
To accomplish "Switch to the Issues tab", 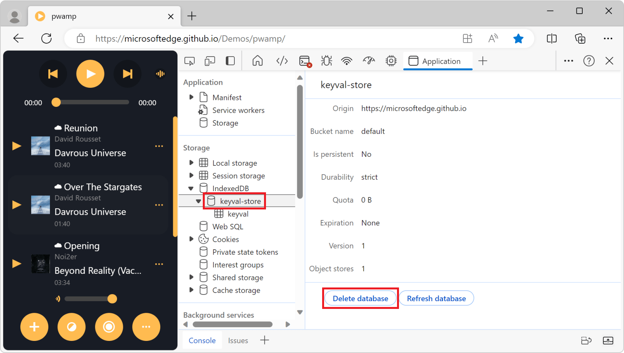I will click(238, 340).
